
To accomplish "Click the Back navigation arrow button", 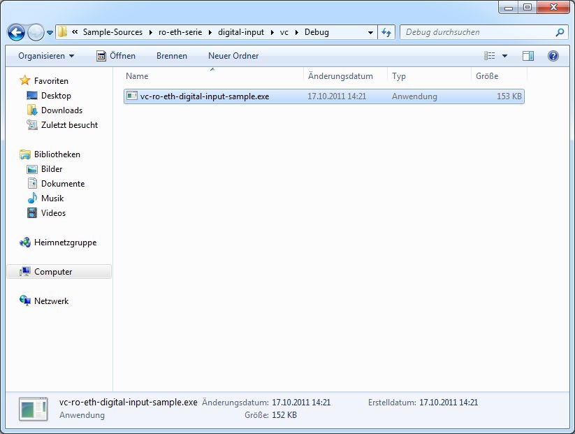I will tap(16, 32).
